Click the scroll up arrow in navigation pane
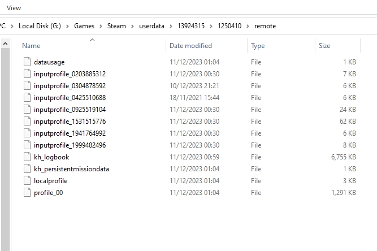377x251 pixels. coord(5,44)
